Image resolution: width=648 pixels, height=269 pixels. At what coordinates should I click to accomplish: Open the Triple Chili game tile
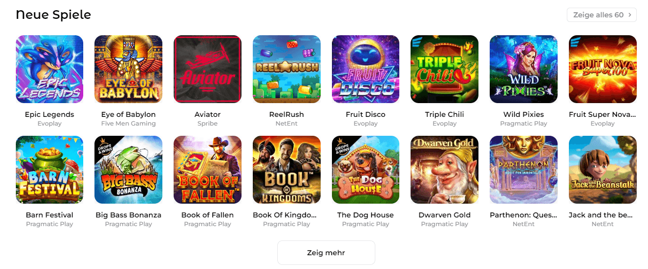pos(444,69)
